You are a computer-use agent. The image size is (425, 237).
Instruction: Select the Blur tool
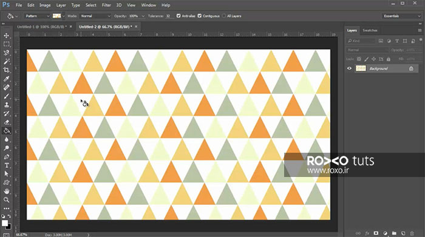tap(6, 139)
